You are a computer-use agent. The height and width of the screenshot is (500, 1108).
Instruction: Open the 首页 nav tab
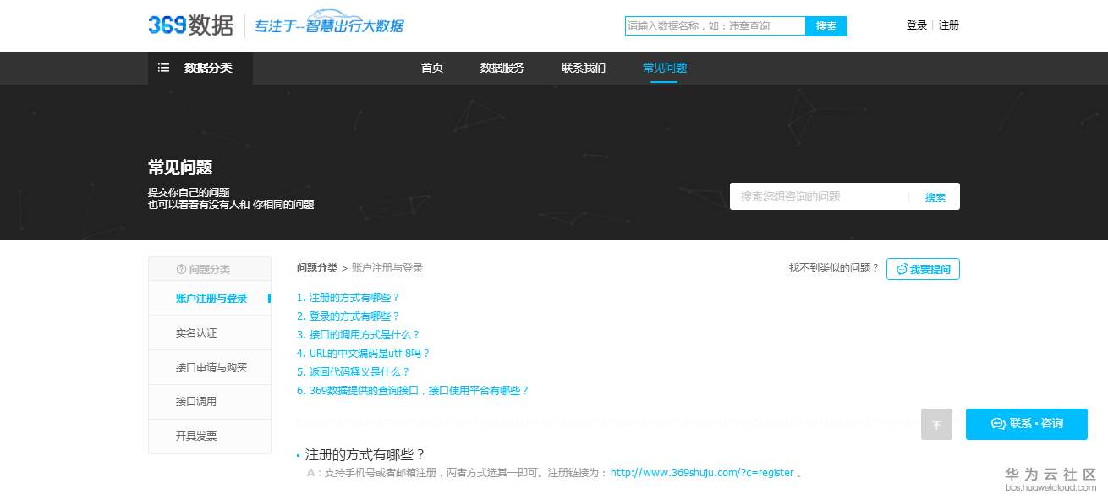[x=432, y=68]
